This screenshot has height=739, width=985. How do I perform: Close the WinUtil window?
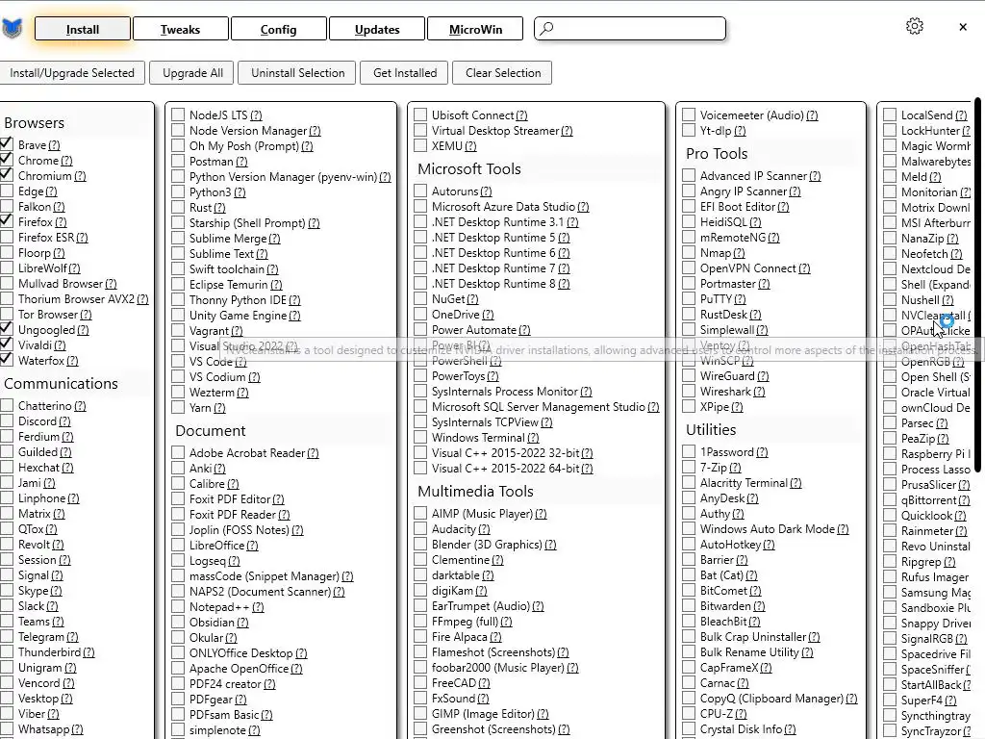coord(962,26)
